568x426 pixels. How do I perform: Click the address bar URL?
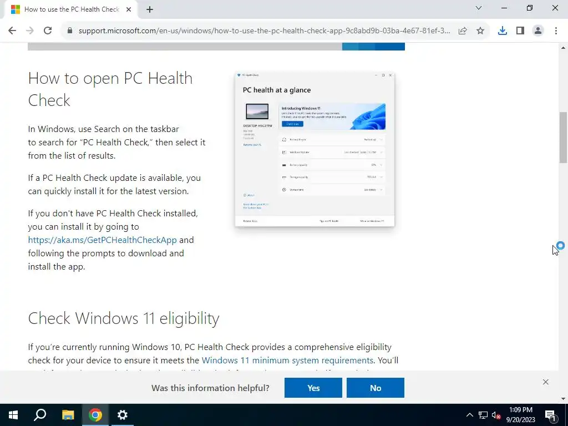(x=264, y=31)
